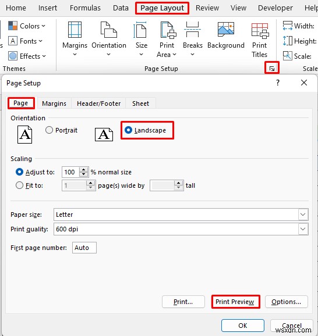This screenshot has height=336, width=318.
Task: Increase the pages tall value
Action: click(x=178, y=183)
